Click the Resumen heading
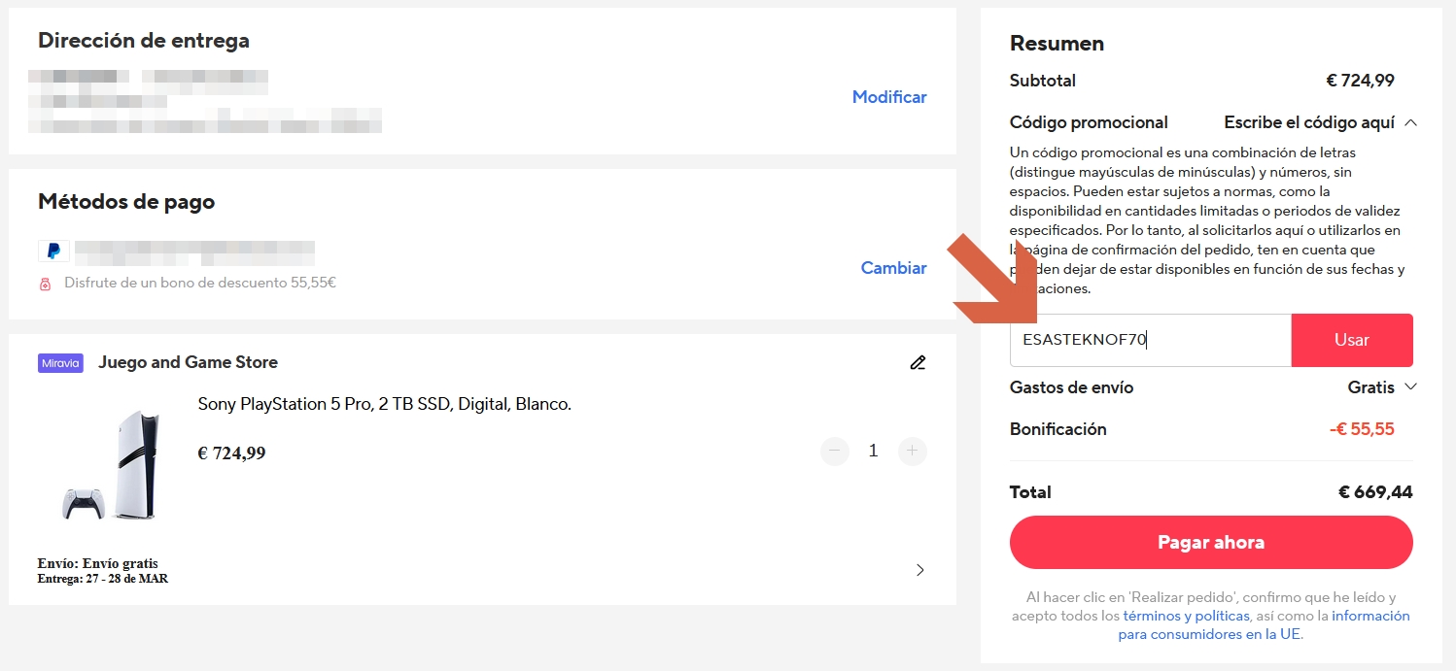Viewport: 1456px width, 671px height. (1057, 44)
